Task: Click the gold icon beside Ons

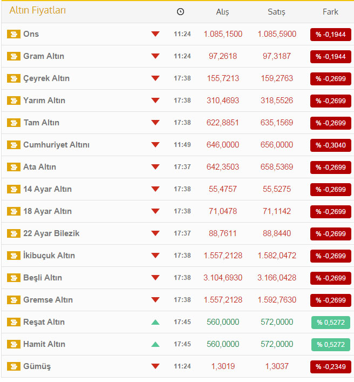Action: (x=13, y=34)
